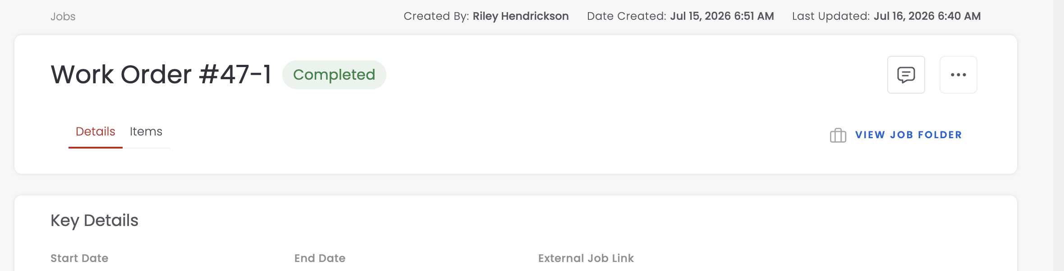The width and height of the screenshot is (1064, 271).
Task: Select the Details tab
Action: coord(96,131)
